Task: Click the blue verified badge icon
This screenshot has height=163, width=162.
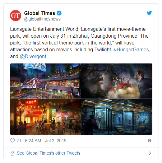Action: [x=59, y=13]
